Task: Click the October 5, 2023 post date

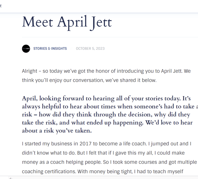Action: [90, 49]
